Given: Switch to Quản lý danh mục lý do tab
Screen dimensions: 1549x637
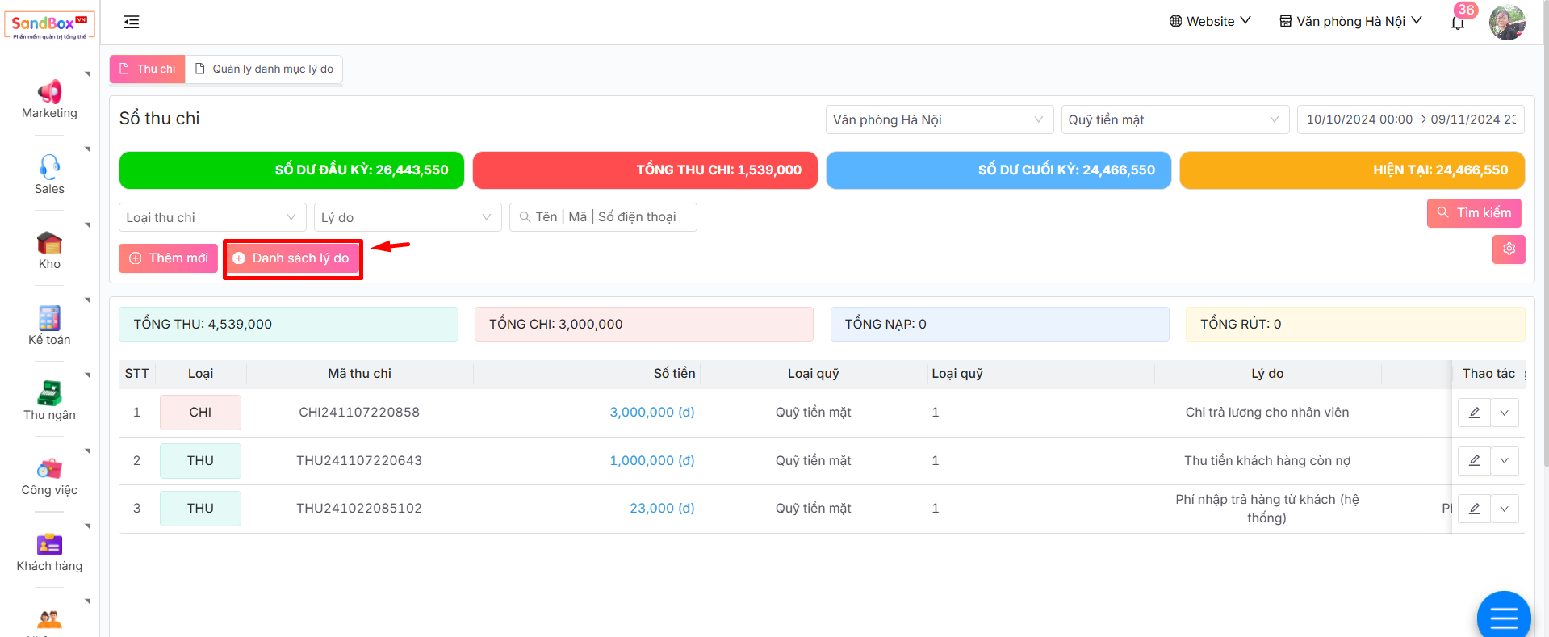Looking at the screenshot, I should (265, 69).
